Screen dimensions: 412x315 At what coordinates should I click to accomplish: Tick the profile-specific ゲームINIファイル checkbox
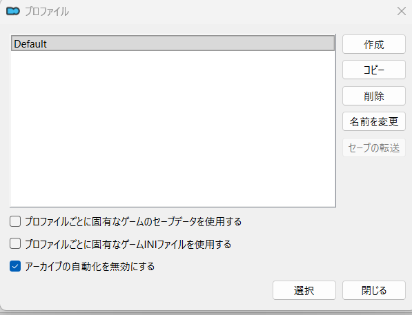point(15,243)
